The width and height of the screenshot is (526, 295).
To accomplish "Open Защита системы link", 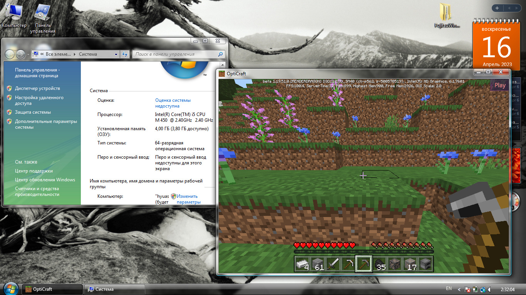I will 33,112.
